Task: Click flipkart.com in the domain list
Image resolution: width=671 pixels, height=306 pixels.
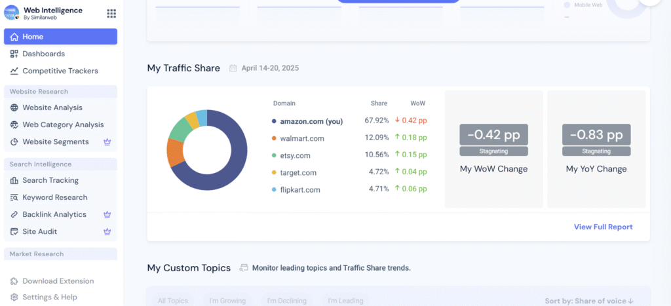Action: [x=300, y=189]
